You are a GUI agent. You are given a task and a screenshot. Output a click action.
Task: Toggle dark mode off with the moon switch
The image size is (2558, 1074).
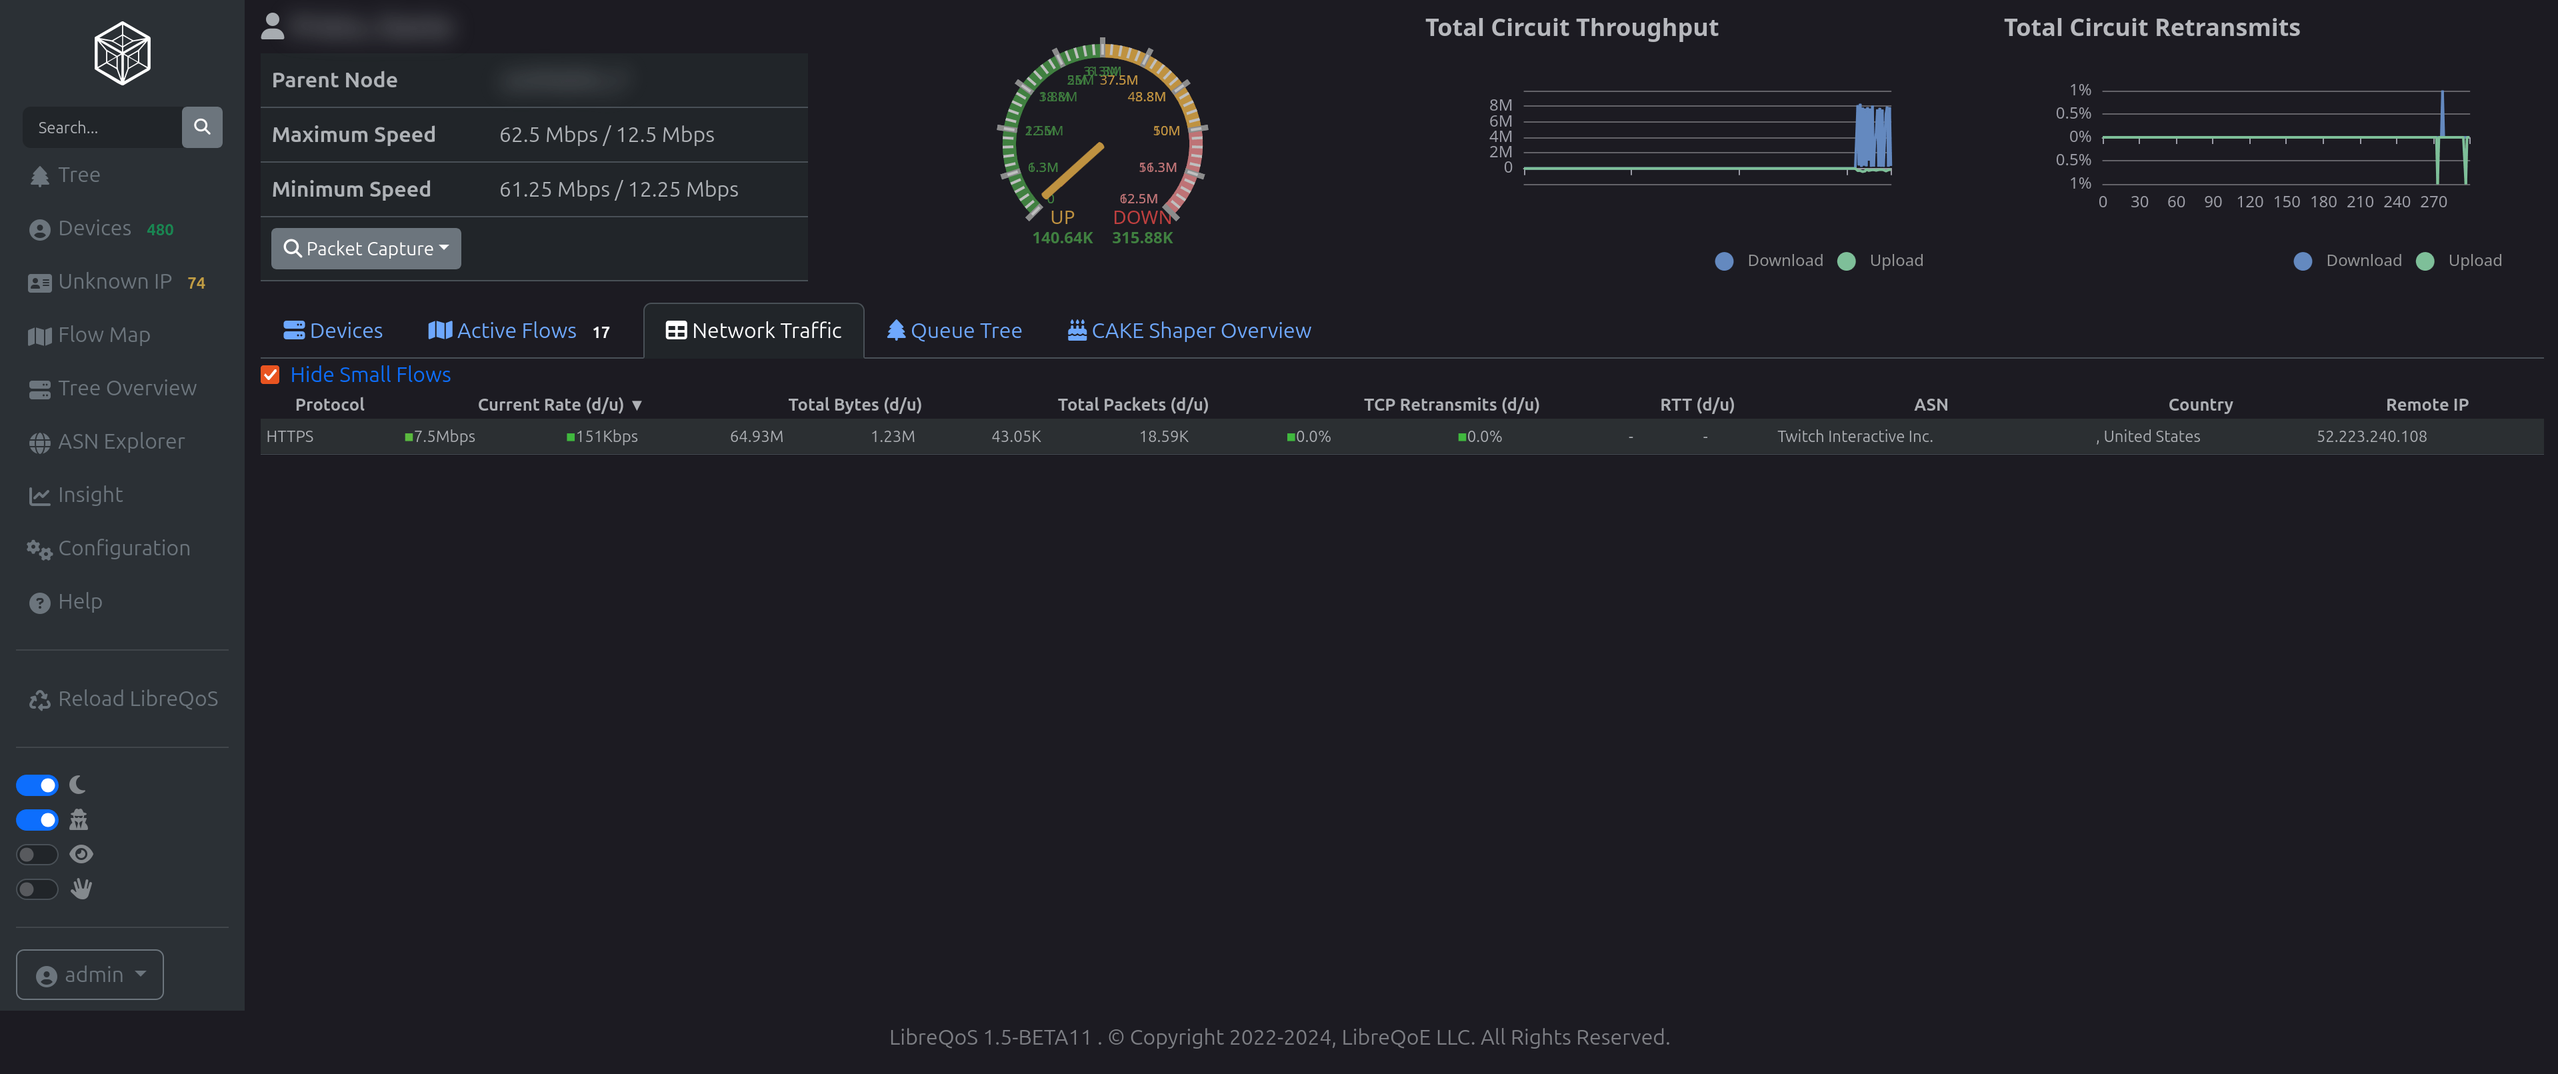(37, 784)
